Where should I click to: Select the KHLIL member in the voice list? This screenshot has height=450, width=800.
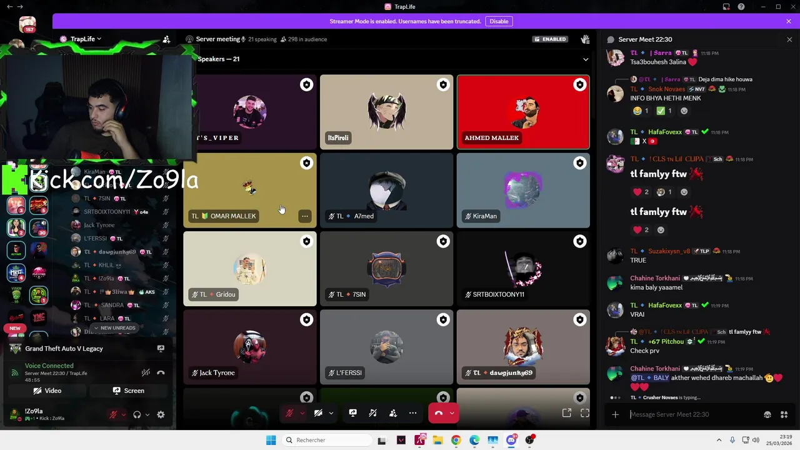pyautogui.click(x=119, y=265)
